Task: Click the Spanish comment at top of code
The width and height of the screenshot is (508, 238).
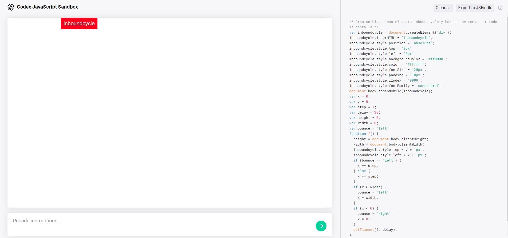Action: 423,22
